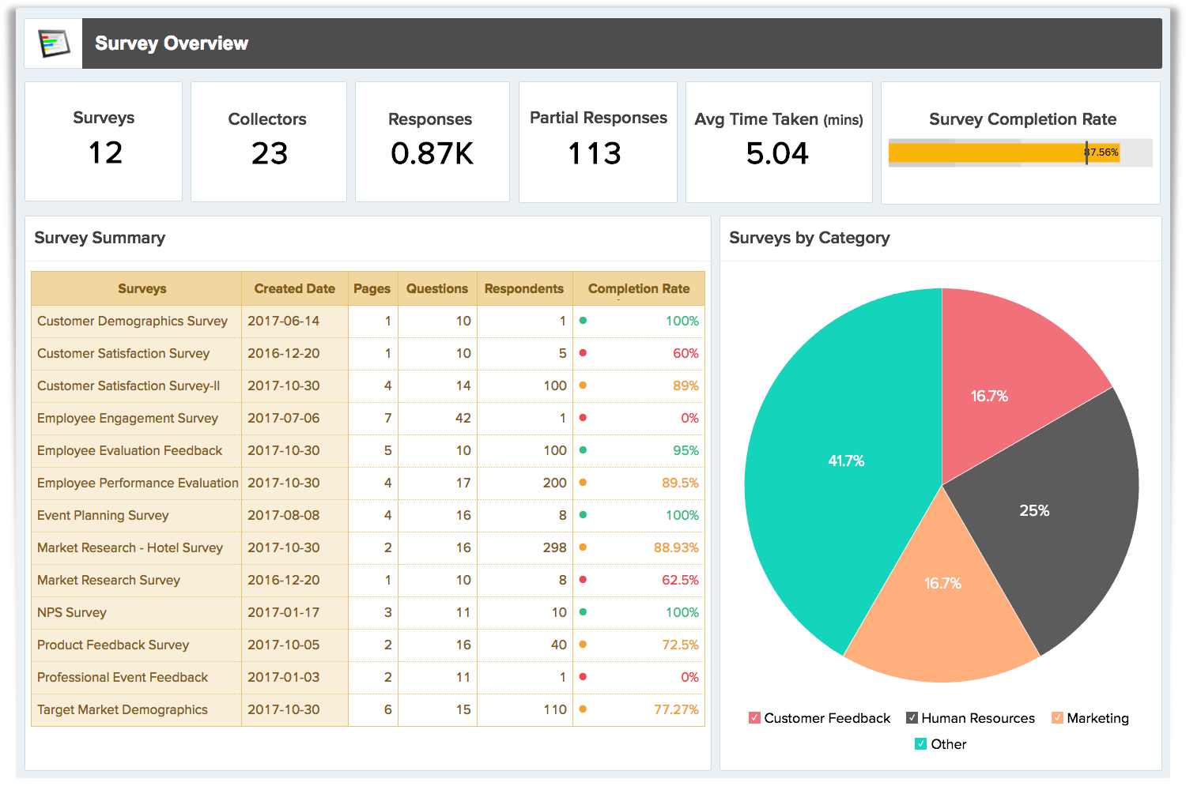Uncheck Marketing in the pie chart legend
The image size is (1186, 786).
click(1059, 718)
